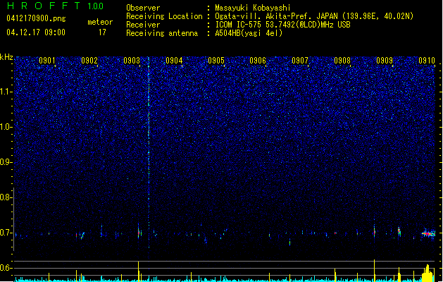Click the tallest yellow intensity spike after 0908
Viewport: 443px width, 282px height.
tap(375, 271)
